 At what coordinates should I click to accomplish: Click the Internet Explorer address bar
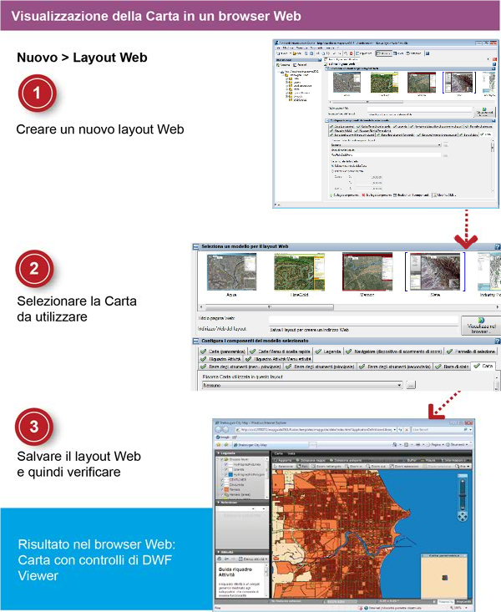pyautogui.click(x=316, y=429)
